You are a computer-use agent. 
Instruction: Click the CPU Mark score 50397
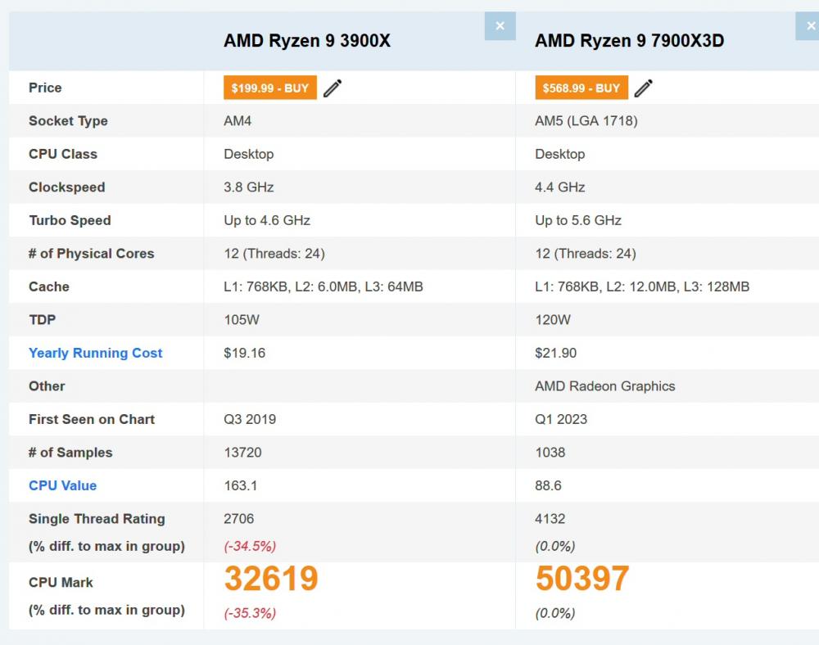point(582,578)
